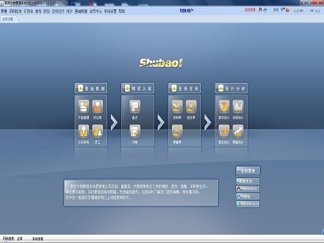The height and width of the screenshot is (243, 324).
Task: Open the 批发统计 orange bar chart icon
Action: click(224, 132)
